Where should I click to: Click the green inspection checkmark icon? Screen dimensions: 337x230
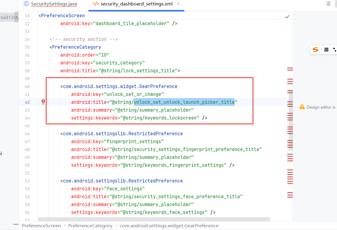pos(287,17)
